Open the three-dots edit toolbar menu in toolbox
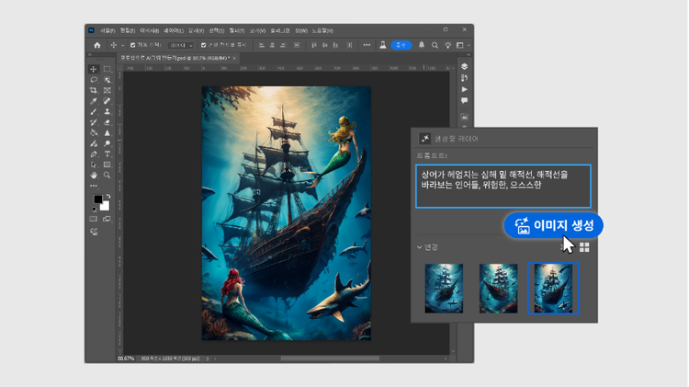The image size is (689, 387). 94,186
